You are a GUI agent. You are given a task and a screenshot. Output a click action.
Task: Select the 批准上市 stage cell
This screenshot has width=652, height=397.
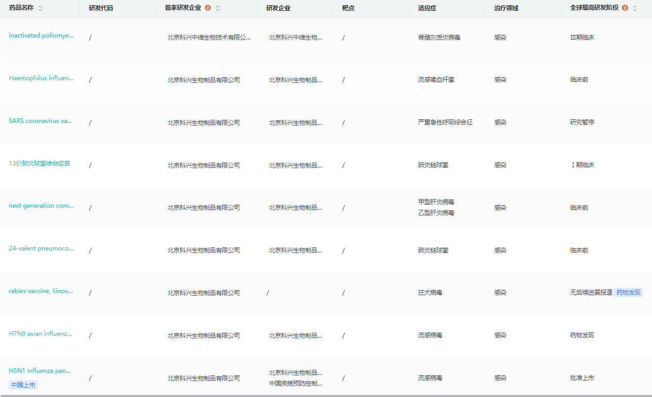[x=582, y=378]
